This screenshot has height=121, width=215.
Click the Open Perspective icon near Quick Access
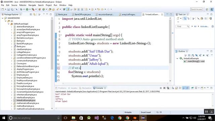click(207, 9)
